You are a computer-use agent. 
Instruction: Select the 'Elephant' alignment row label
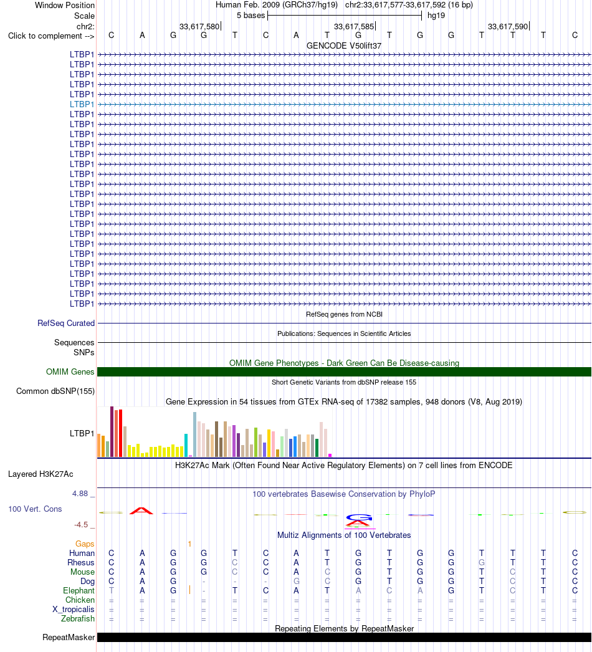pyautogui.click(x=79, y=590)
